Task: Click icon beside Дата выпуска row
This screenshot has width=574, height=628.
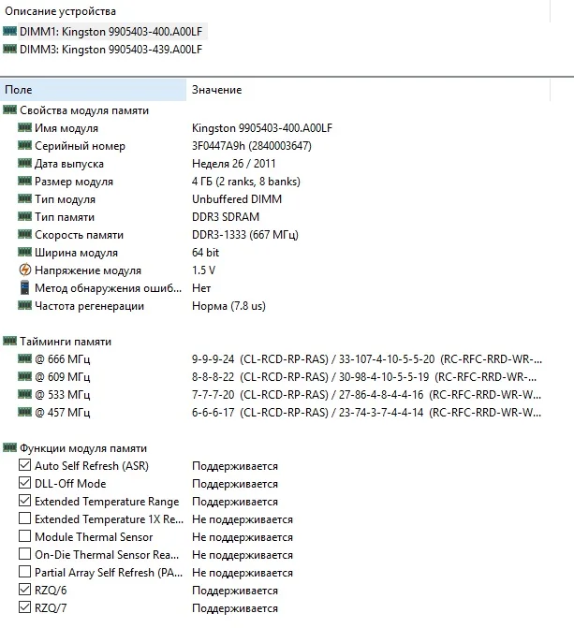Action: click(x=24, y=163)
